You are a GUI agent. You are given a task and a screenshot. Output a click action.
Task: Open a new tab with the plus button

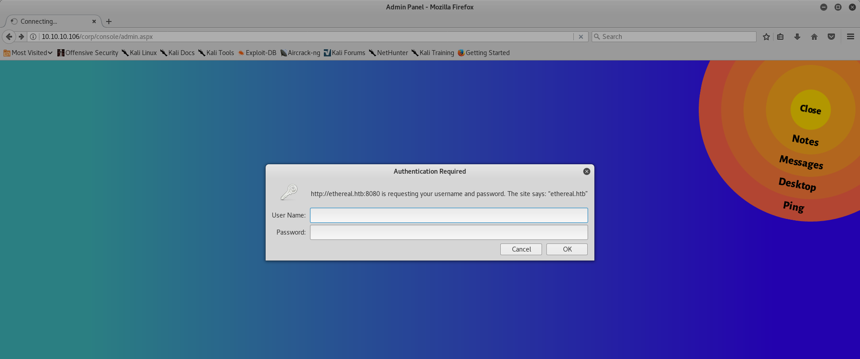[x=109, y=21]
